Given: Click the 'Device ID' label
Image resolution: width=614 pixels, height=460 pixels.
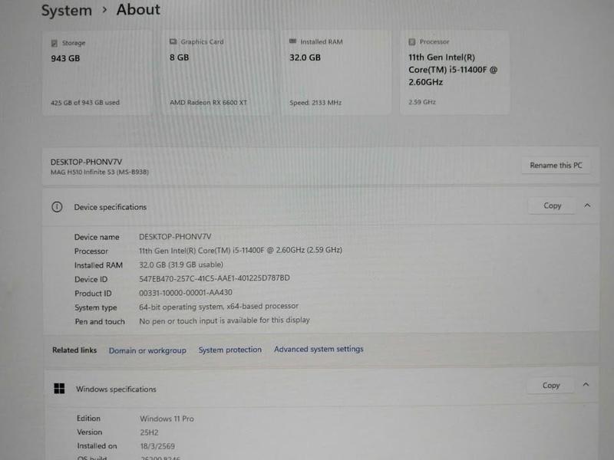Looking at the screenshot, I should click(x=91, y=279).
